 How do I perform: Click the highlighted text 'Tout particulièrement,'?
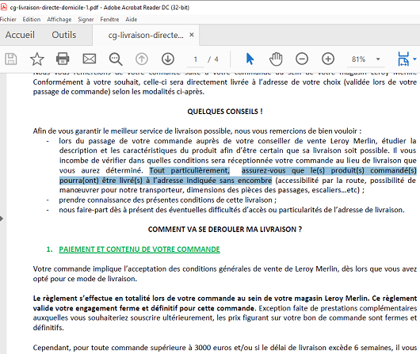(189, 170)
